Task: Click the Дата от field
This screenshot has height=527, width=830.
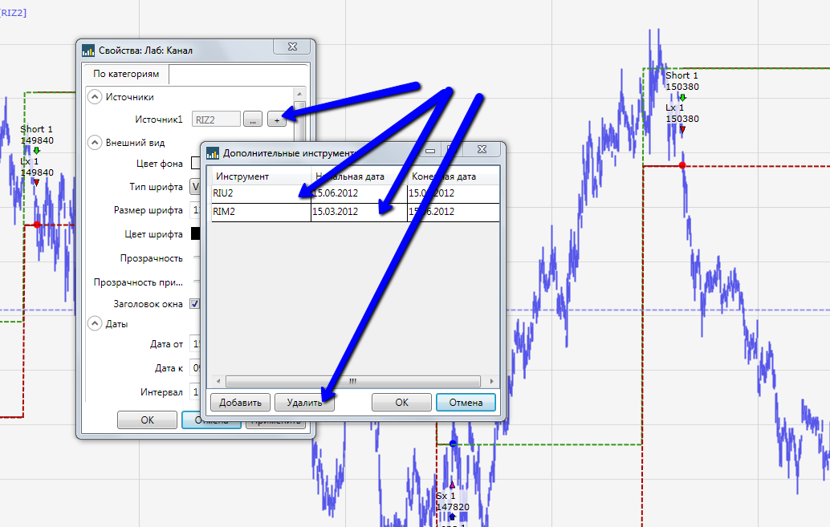Action: tap(195, 343)
